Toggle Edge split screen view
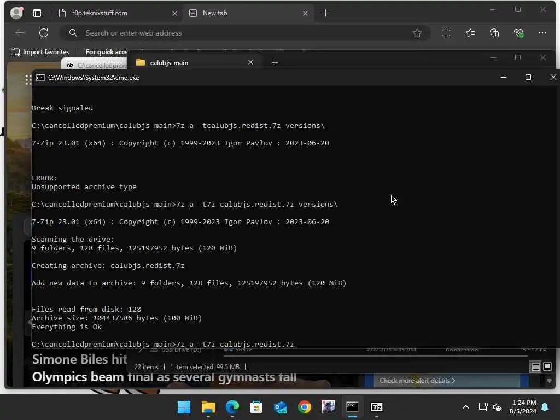560x420 pixels. coord(446,33)
